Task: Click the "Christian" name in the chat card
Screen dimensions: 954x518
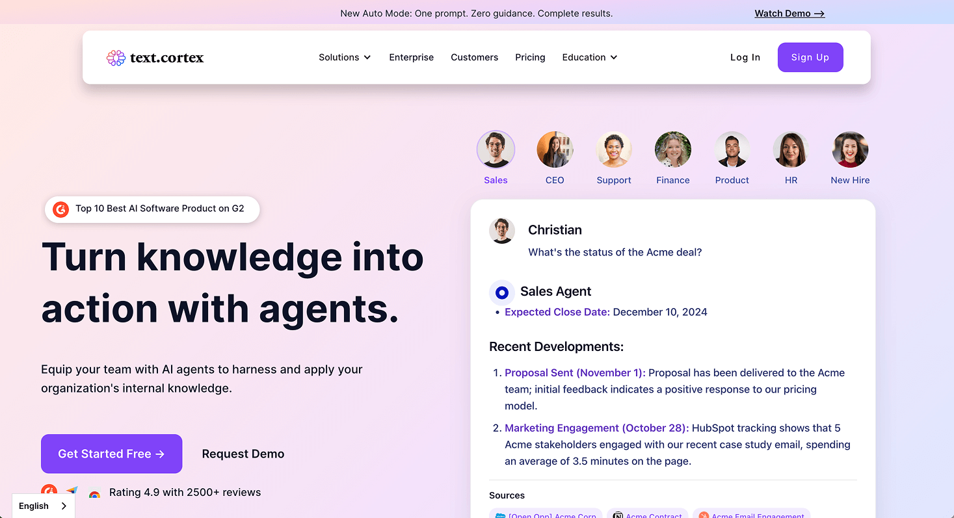Action: click(555, 230)
